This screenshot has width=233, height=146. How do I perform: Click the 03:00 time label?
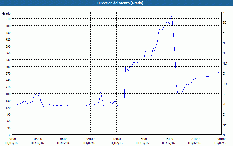[38, 139]
